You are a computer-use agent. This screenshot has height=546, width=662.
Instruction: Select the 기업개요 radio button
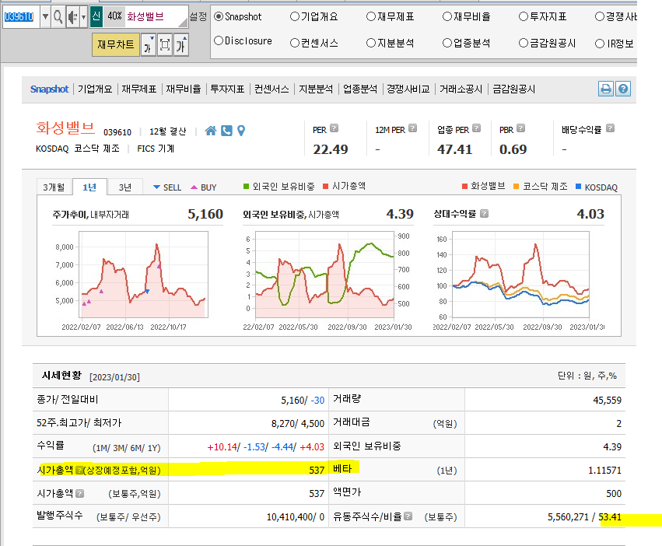pyautogui.click(x=294, y=16)
